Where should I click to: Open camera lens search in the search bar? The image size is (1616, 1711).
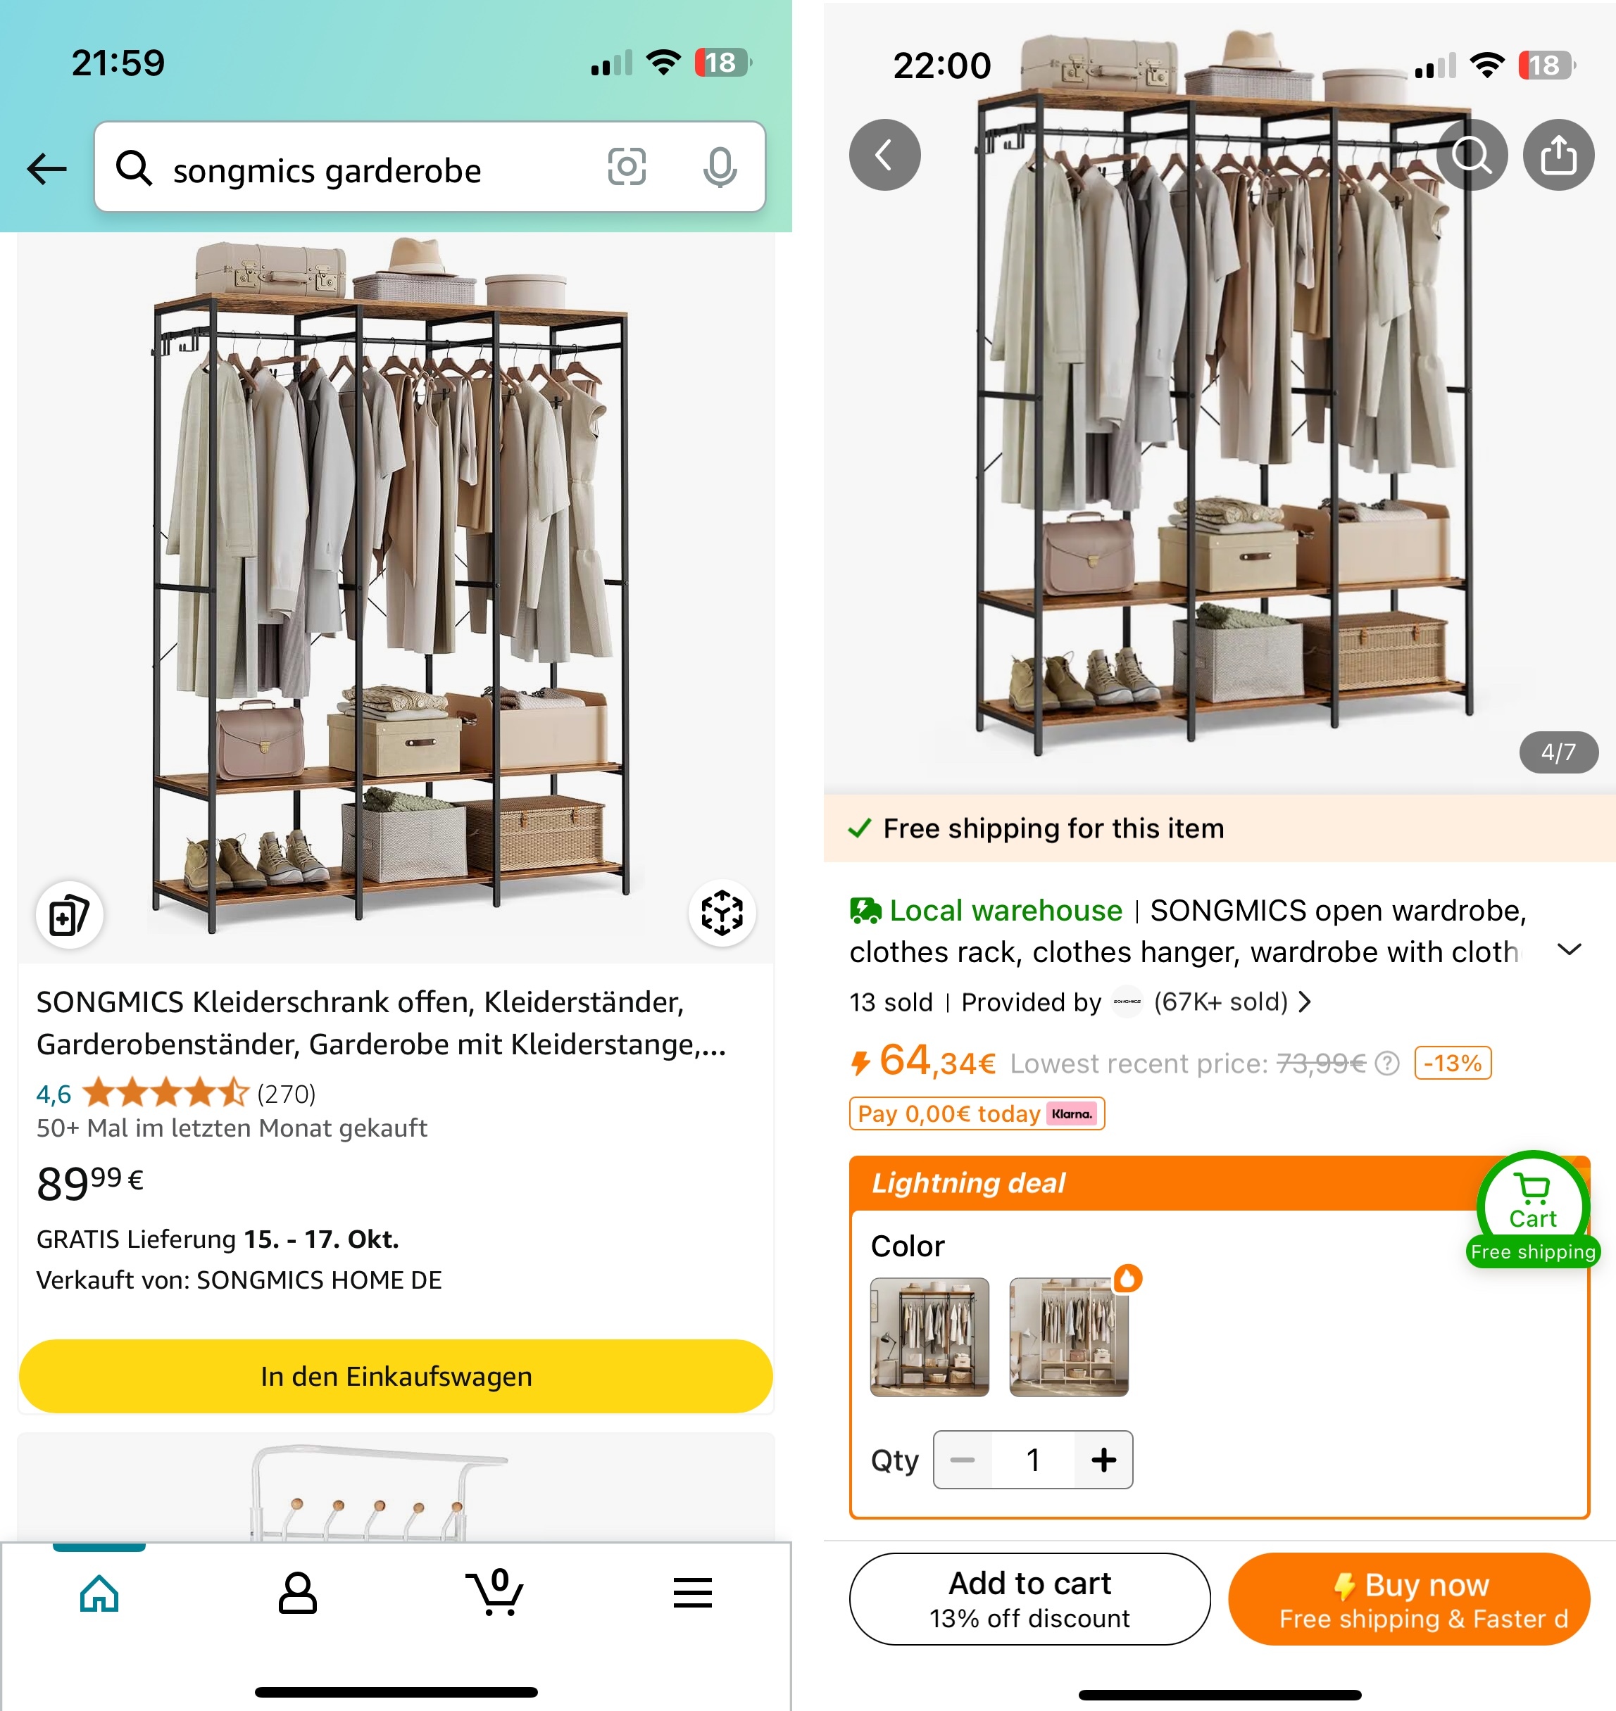[626, 167]
